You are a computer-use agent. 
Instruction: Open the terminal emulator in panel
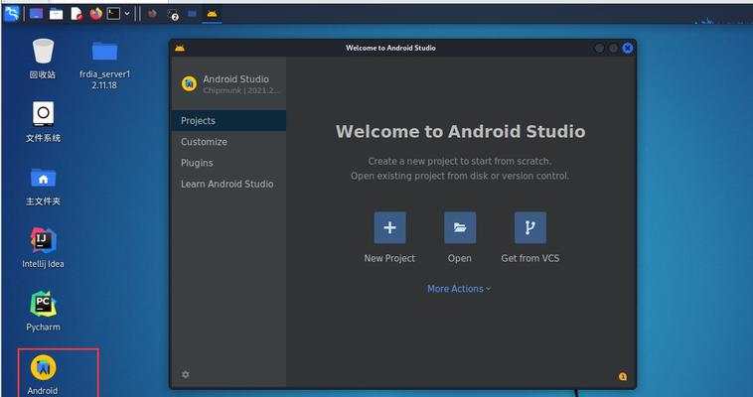113,14
